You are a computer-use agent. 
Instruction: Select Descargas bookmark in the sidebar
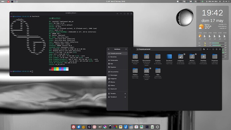pos(117,75)
